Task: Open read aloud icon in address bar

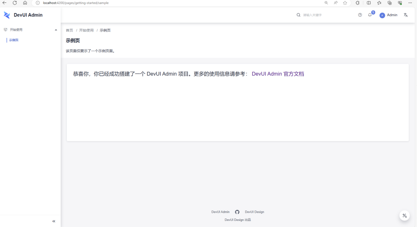Action: [x=336, y=3]
